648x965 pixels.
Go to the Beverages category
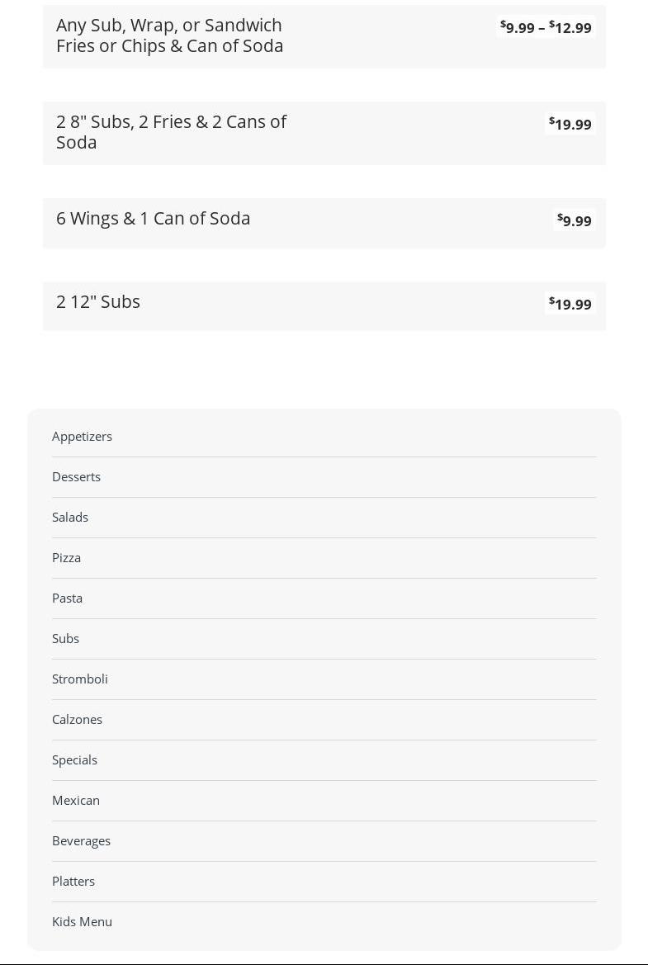click(81, 840)
